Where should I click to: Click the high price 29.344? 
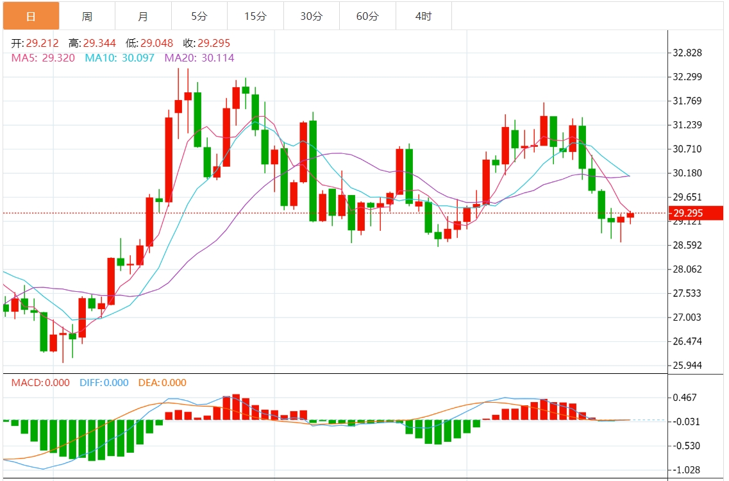click(99, 43)
